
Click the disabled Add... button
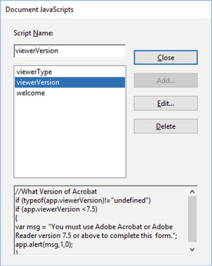pos(166,80)
